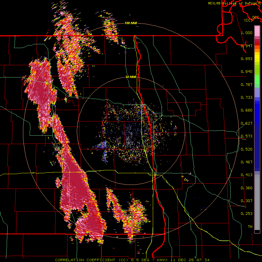The image size is (262, 262).
Task: Click the DCC product label
Action: click(x=256, y=17)
